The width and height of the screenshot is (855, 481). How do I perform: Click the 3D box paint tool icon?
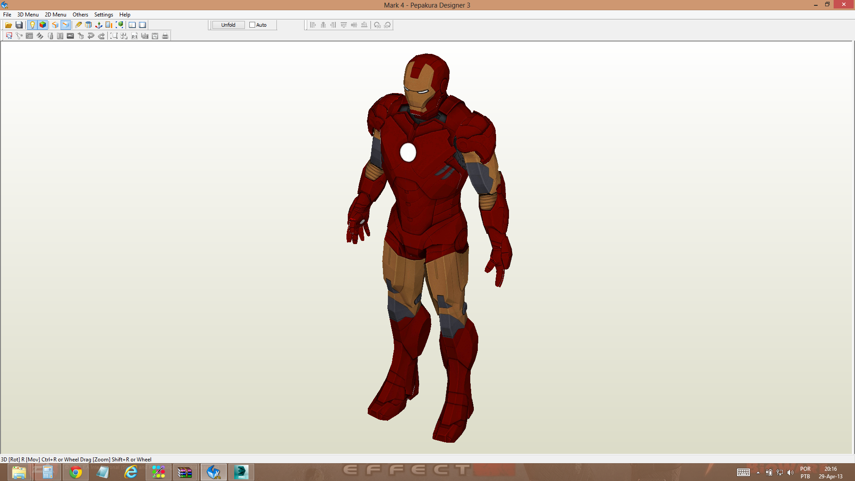tap(81, 36)
